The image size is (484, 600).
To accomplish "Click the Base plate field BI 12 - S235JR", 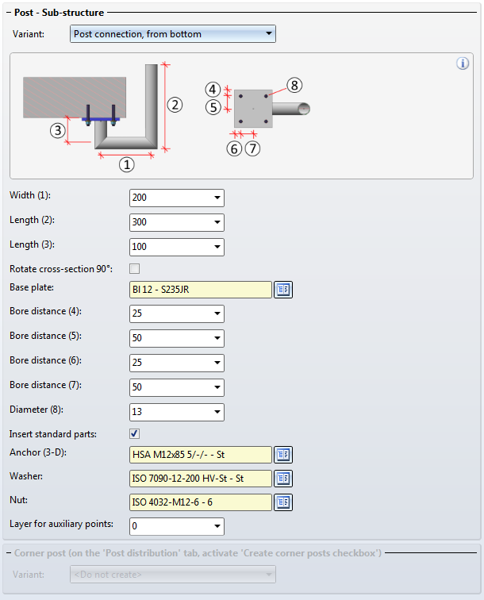I will (x=201, y=290).
